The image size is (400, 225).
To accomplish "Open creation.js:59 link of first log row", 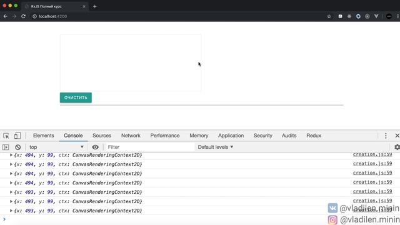I will pos(372,154).
